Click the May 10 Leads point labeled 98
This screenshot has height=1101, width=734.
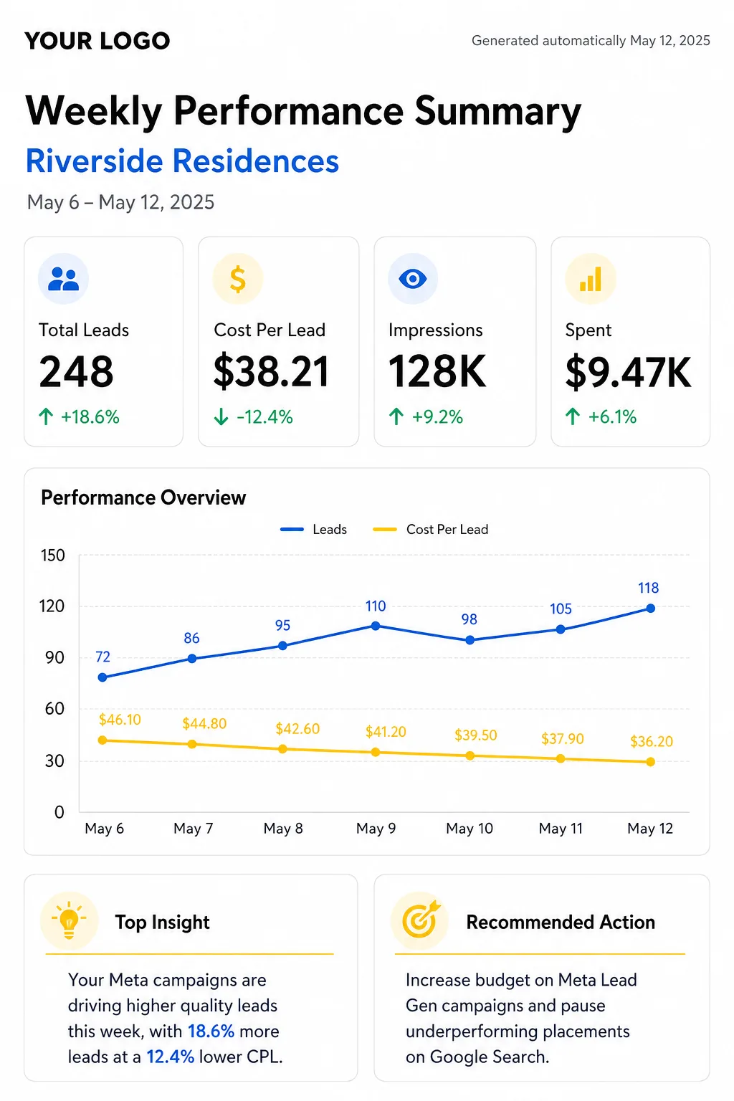tap(470, 640)
